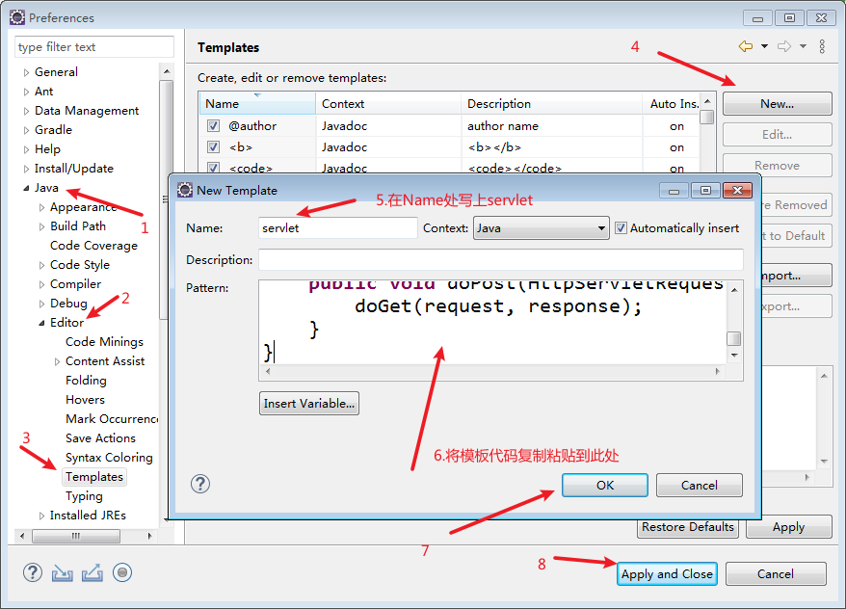The width and height of the screenshot is (846, 609).
Task: Click the export preferences icon
Action: click(x=93, y=572)
